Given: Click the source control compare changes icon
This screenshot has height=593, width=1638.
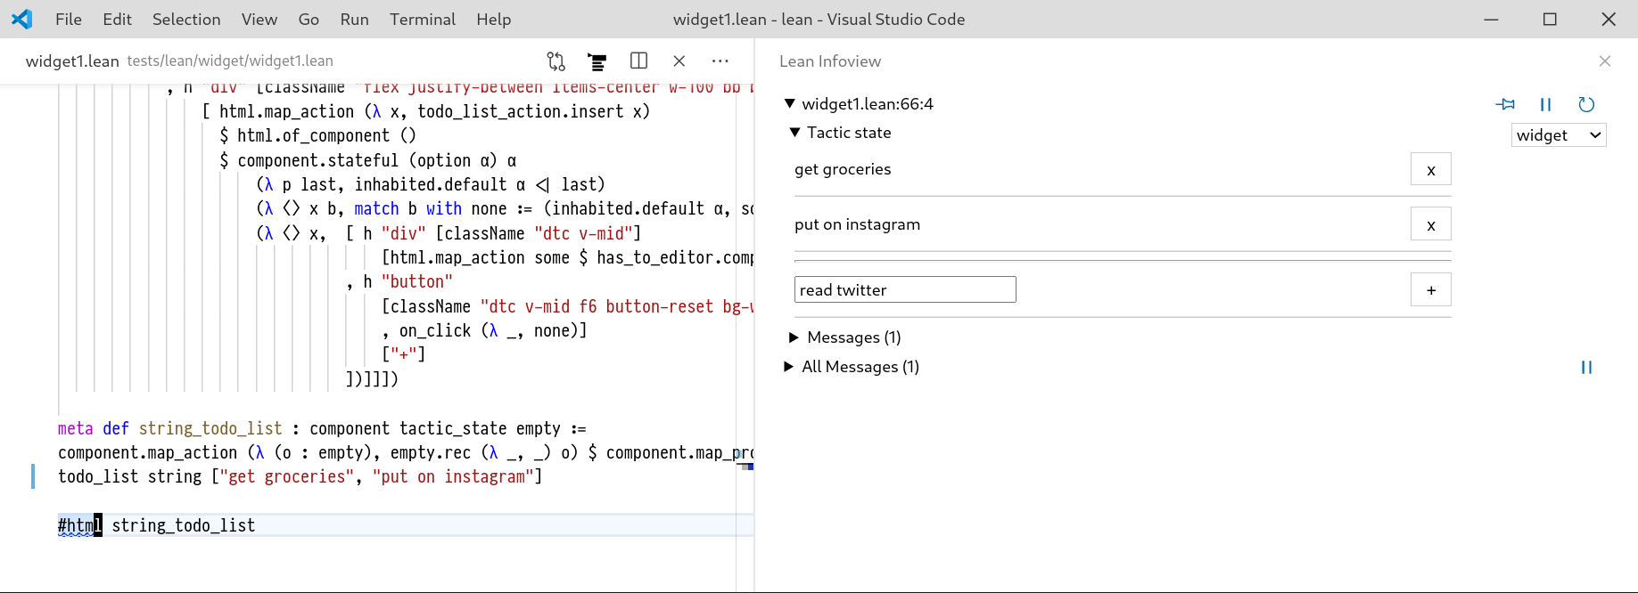Looking at the screenshot, I should coord(556,61).
